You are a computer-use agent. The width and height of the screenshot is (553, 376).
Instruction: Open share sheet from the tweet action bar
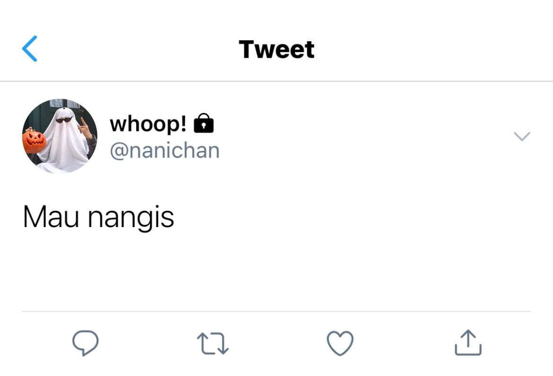468,342
